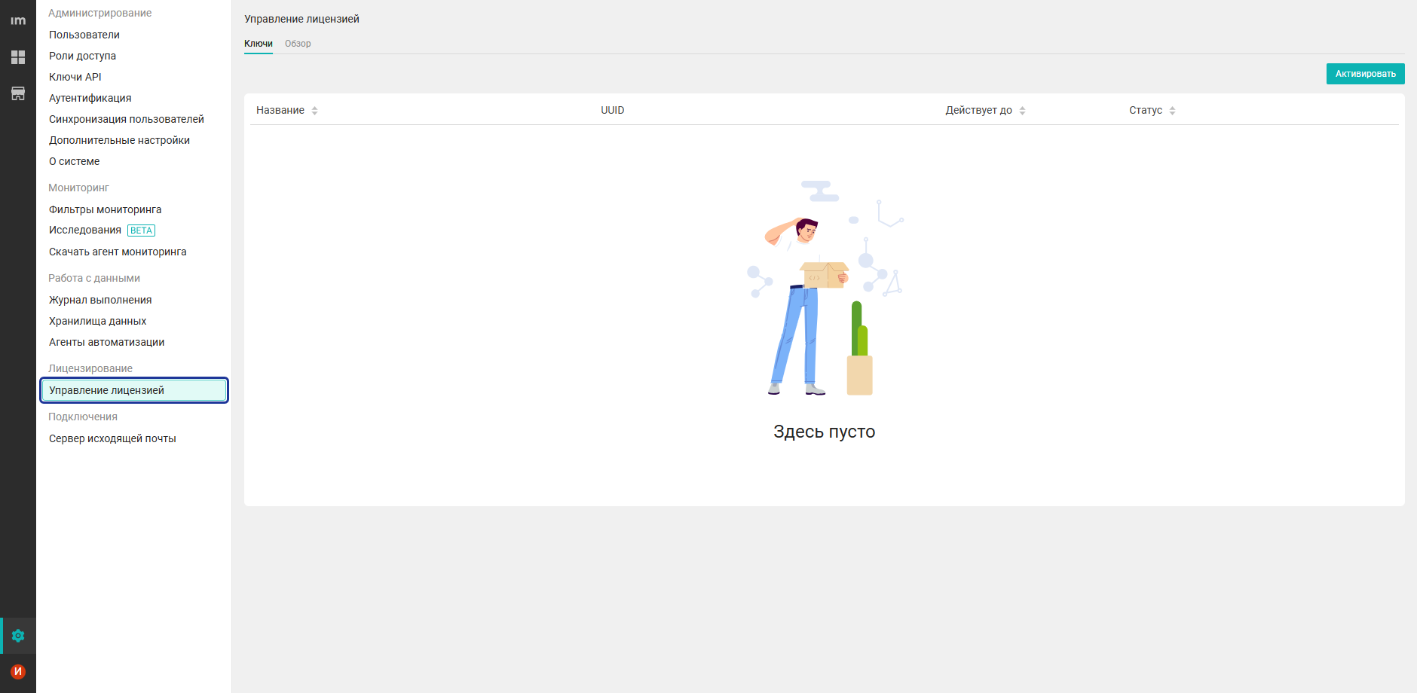This screenshot has height=693, width=1417.
Task: Switch to the Обзор tab
Action: [298, 44]
